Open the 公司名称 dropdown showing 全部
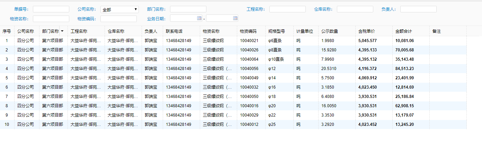The width and height of the screenshot is (482, 150). 119,10
